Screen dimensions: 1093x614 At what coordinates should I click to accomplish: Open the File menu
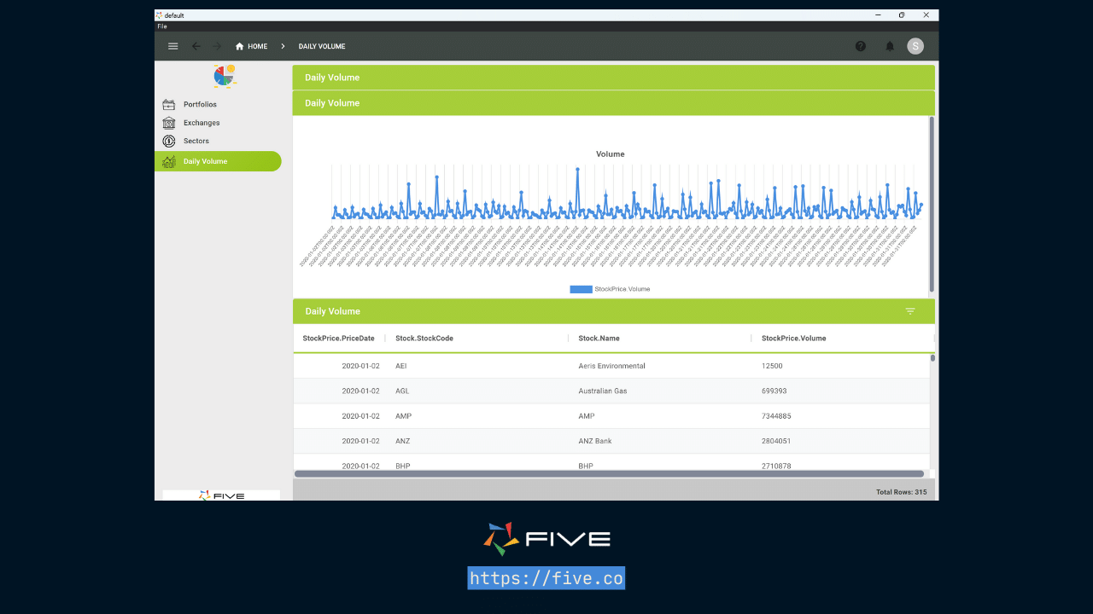pyautogui.click(x=162, y=26)
